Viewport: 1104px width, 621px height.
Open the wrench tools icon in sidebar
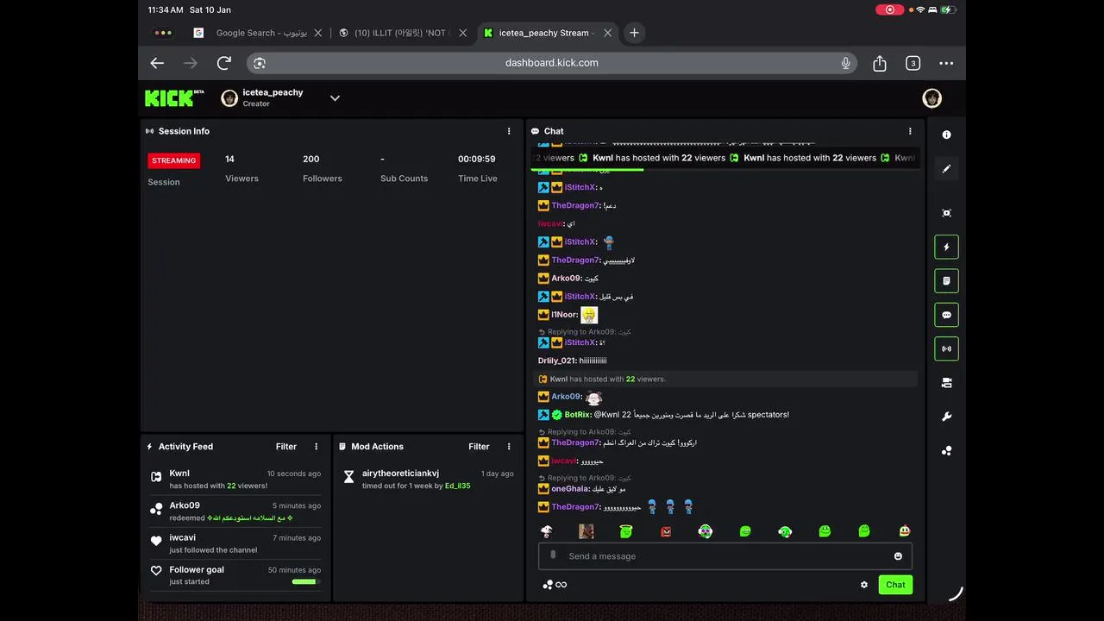(946, 417)
